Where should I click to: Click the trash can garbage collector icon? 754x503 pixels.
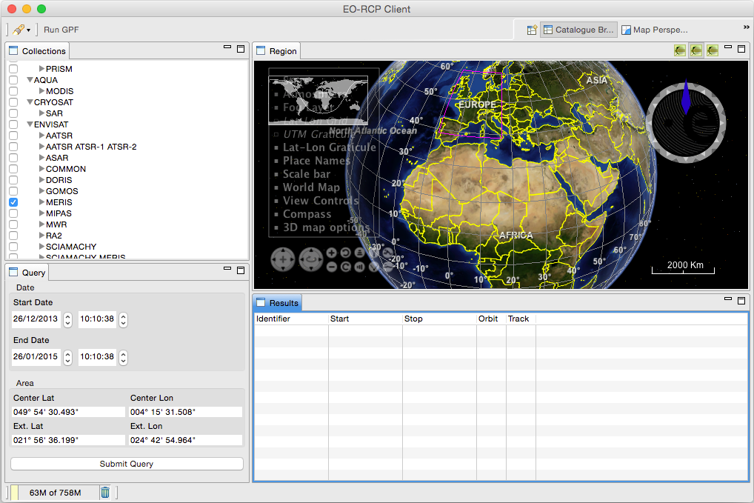[105, 493]
